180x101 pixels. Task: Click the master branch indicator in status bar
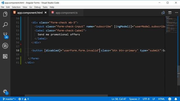click(9, 99)
